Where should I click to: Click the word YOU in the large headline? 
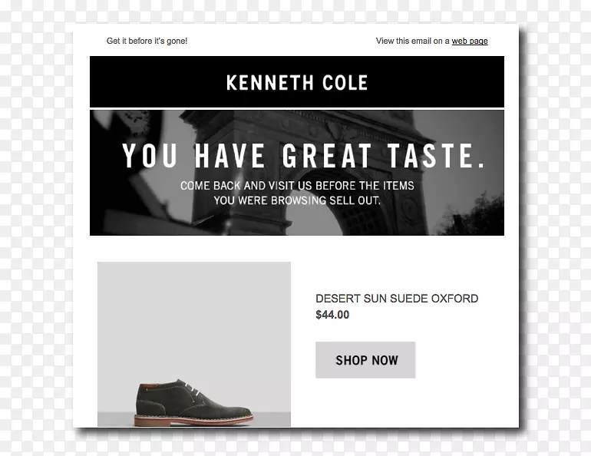150,156
